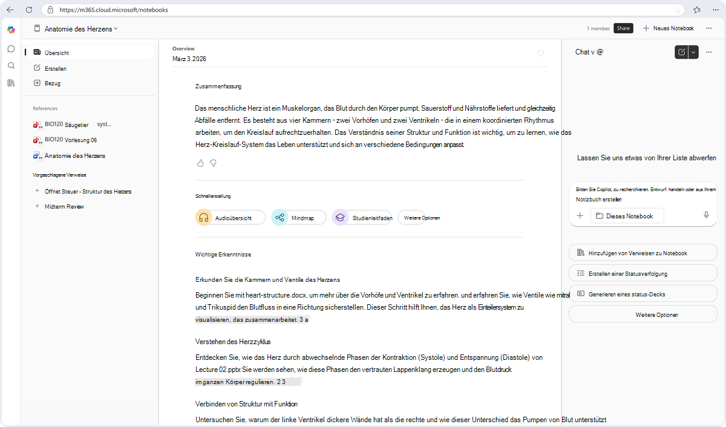This screenshot has width=726, height=427.
Task: Activate the microphone dictation icon
Action: [x=706, y=216]
